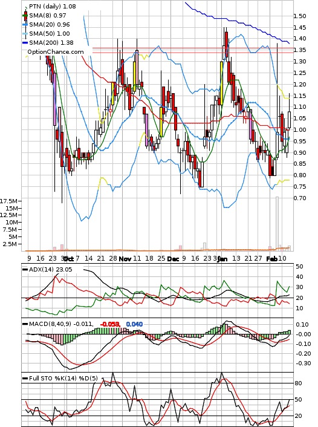
Task: Click the Dec month label on date axis
Action: (173, 259)
